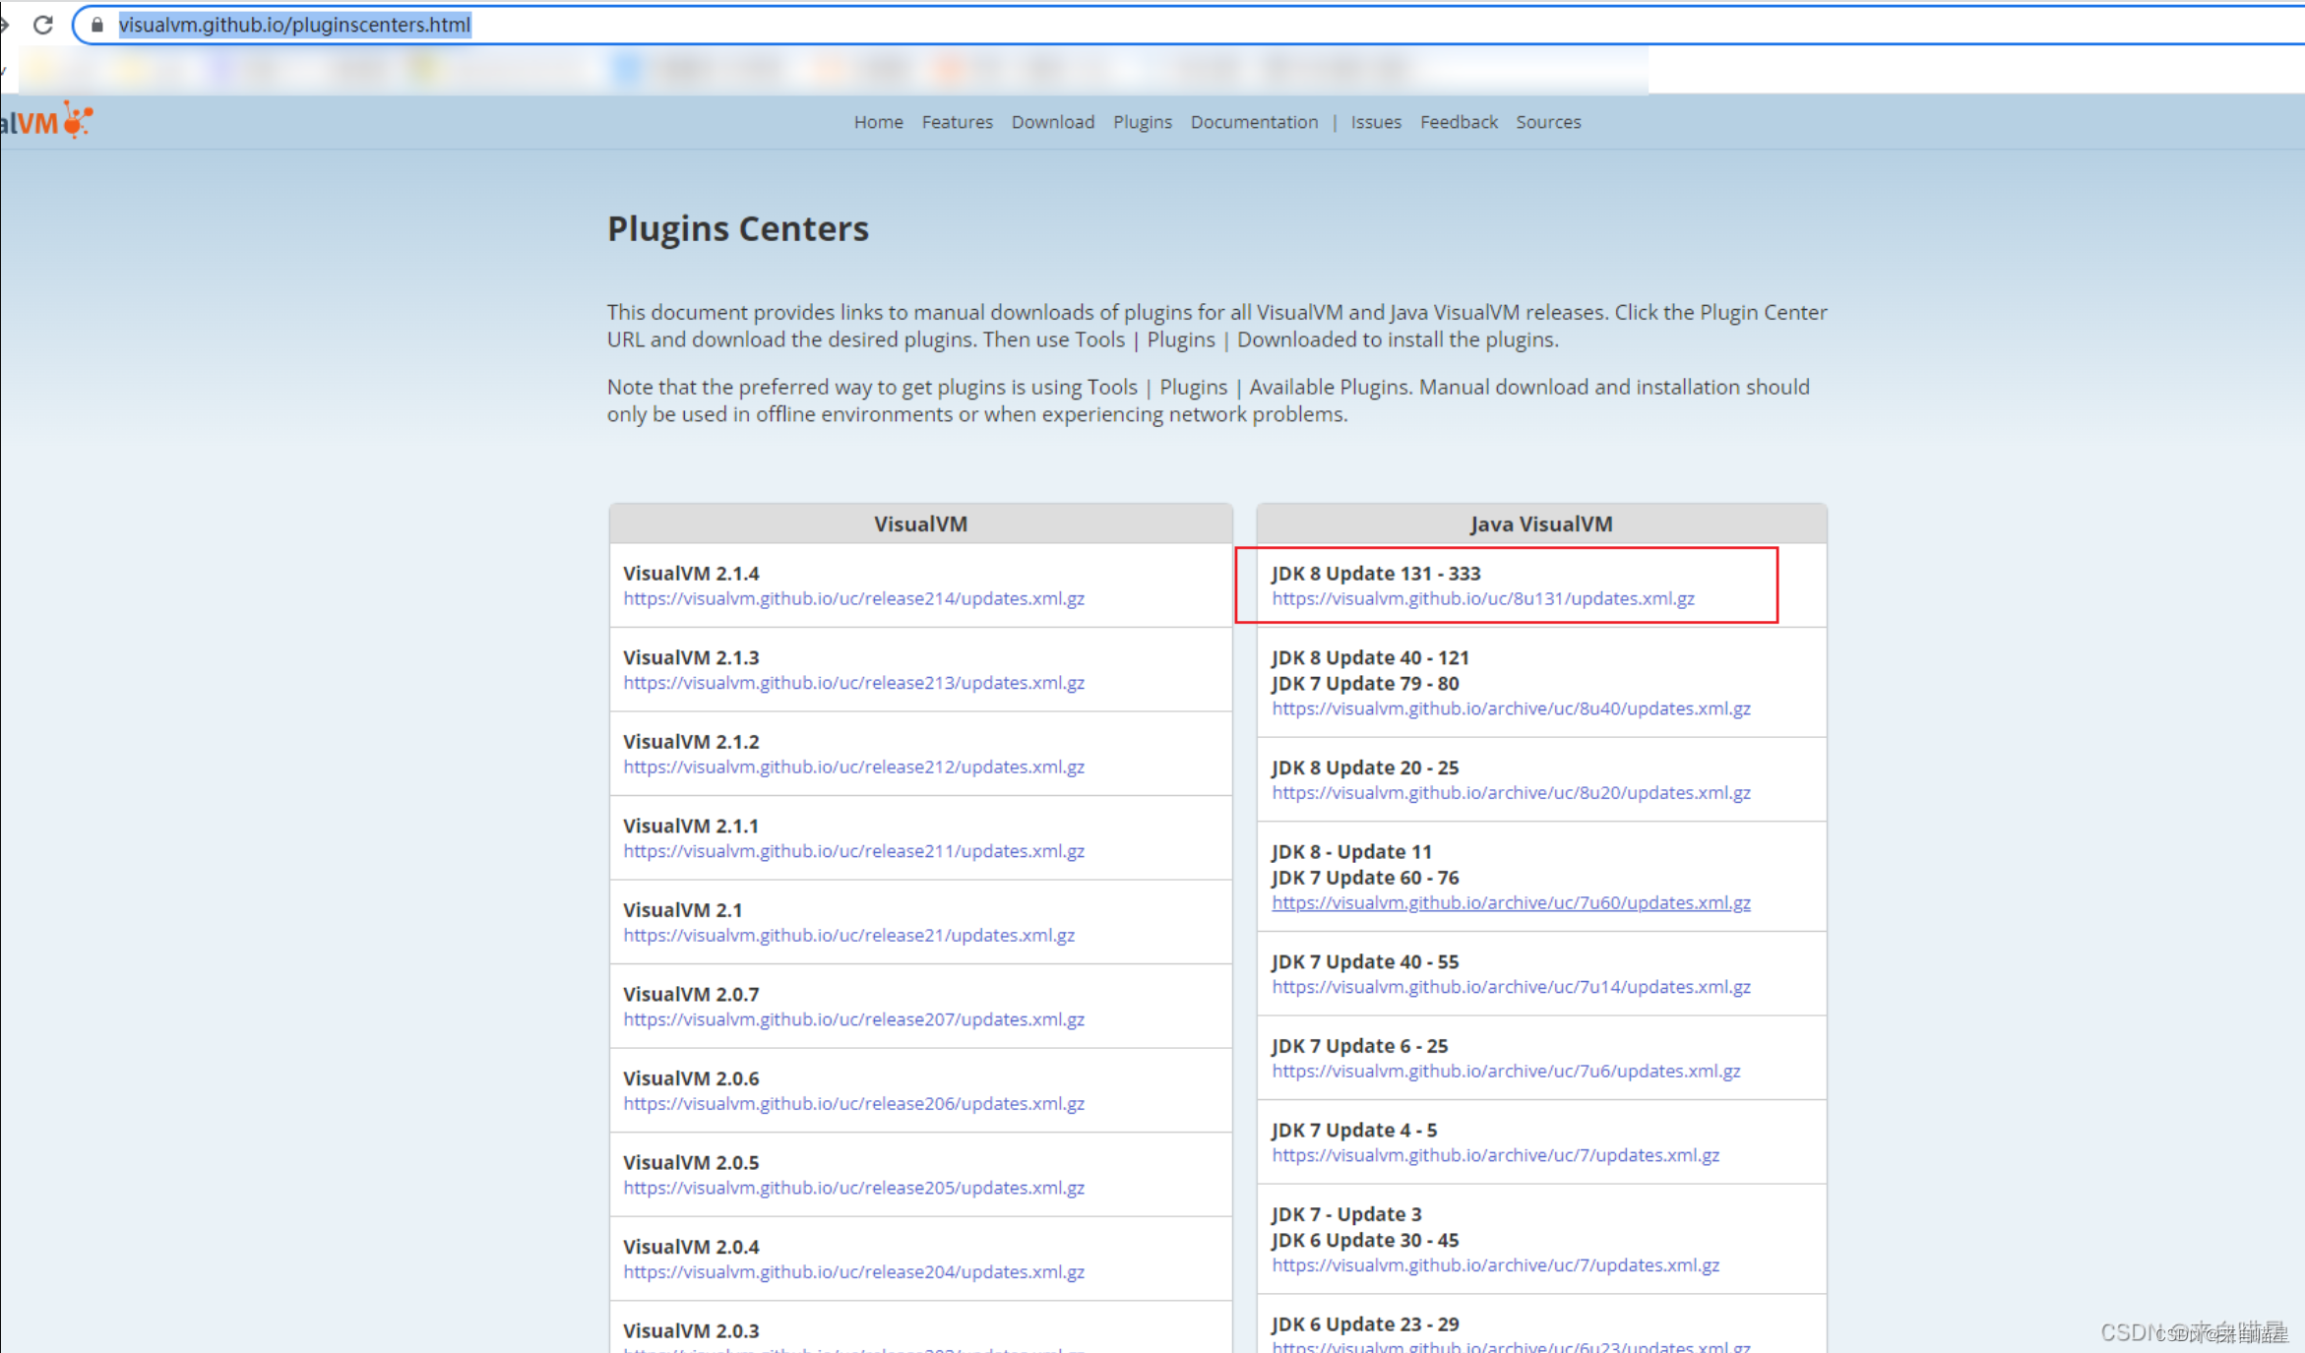Open the Feedback navigation link
The height and width of the screenshot is (1353, 2305).
(x=1458, y=122)
